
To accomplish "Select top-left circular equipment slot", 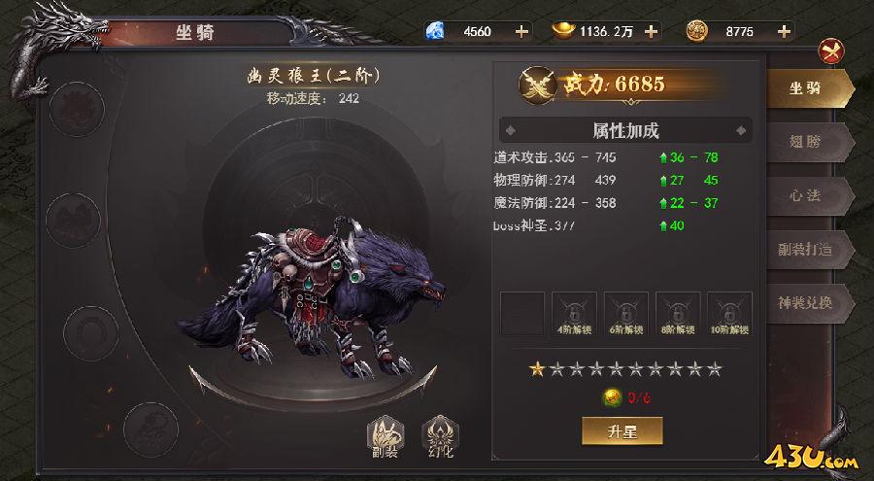I will click(77, 110).
